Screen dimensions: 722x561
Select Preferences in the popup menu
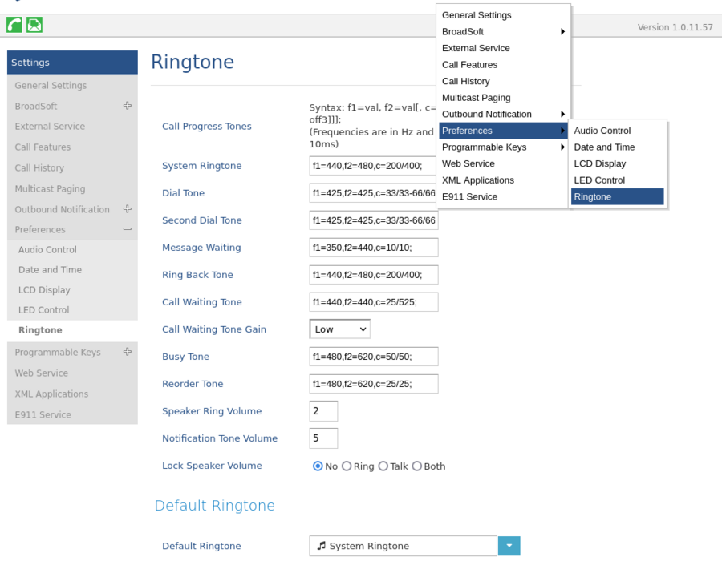pos(503,131)
